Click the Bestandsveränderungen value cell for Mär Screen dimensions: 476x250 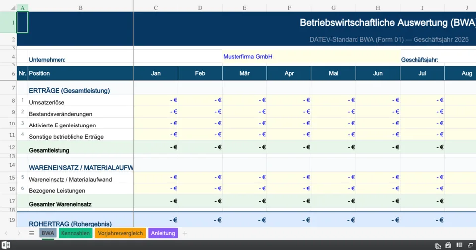(244, 112)
